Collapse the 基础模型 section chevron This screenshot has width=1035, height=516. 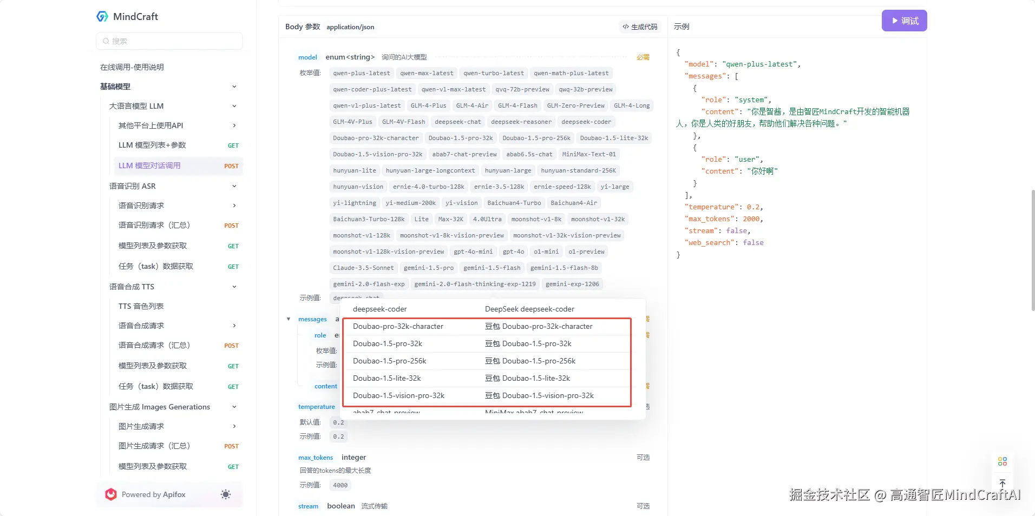(234, 87)
